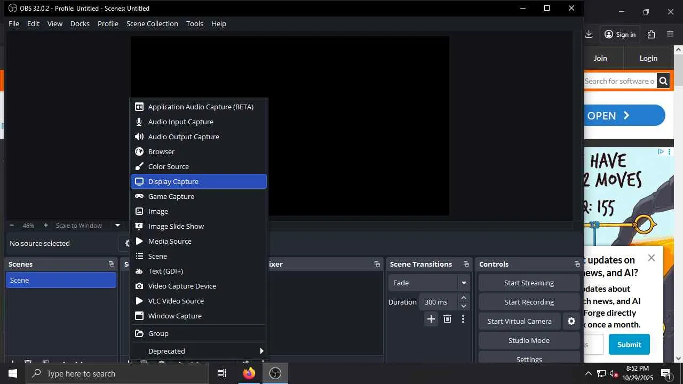
Task: Undock the Controls panel
Action: pos(577,264)
